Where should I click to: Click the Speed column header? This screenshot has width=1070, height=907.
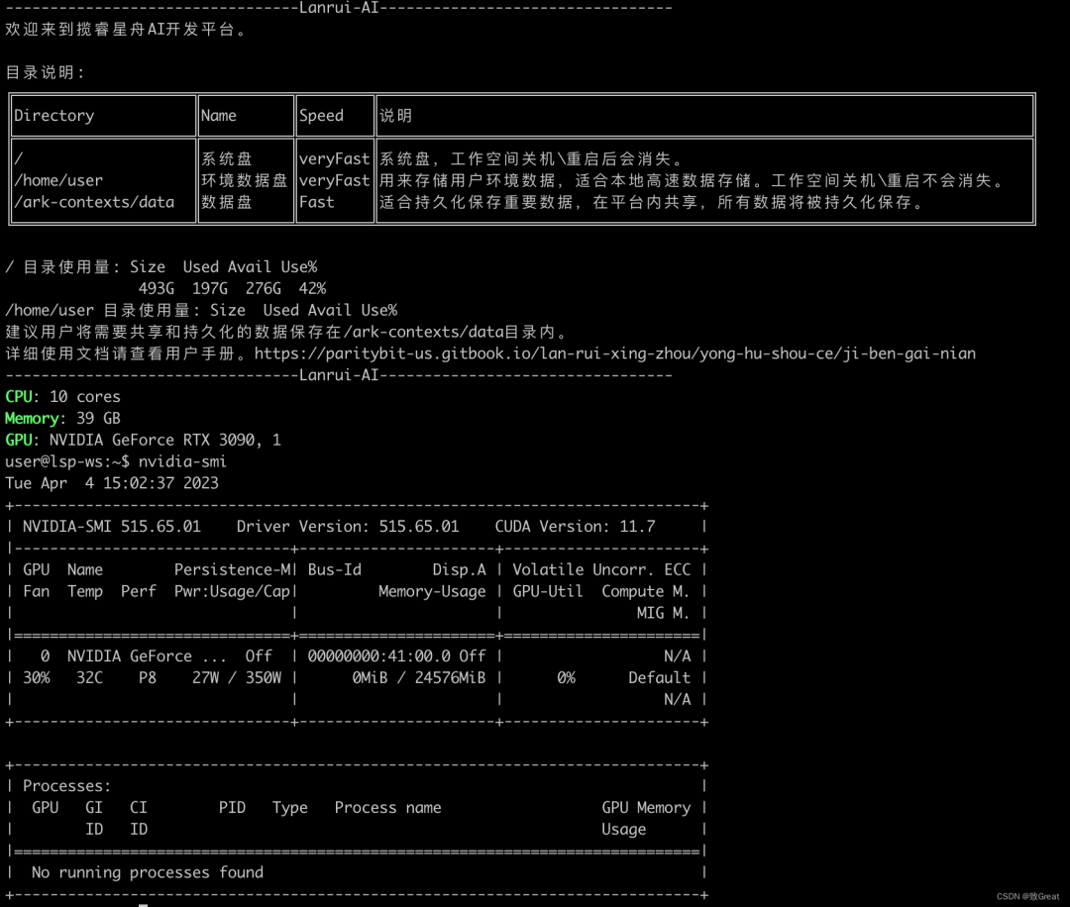click(x=321, y=116)
